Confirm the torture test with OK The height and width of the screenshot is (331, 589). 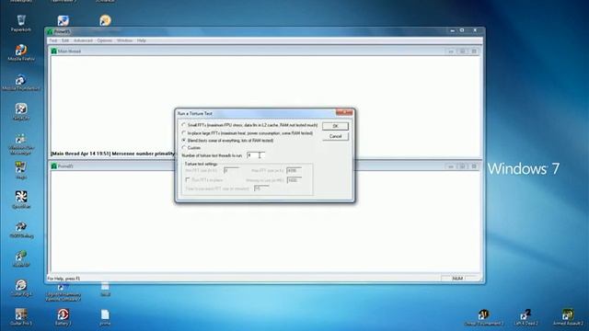[335, 126]
